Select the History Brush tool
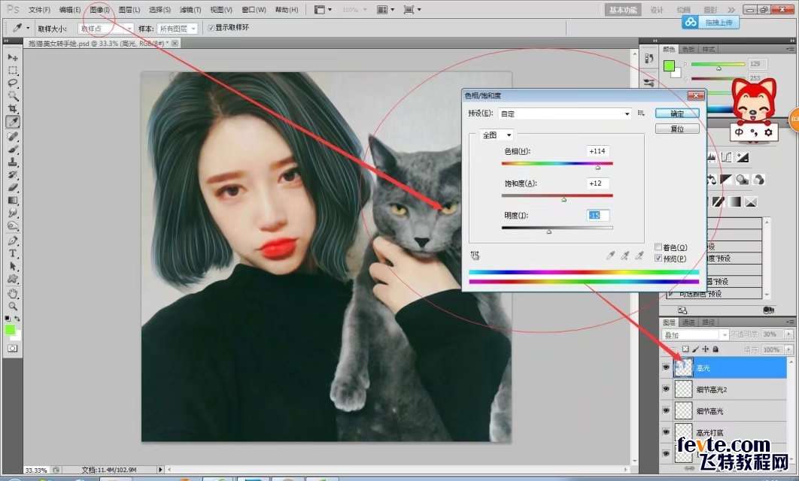This screenshot has height=481, width=799. pyautogui.click(x=13, y=174)
